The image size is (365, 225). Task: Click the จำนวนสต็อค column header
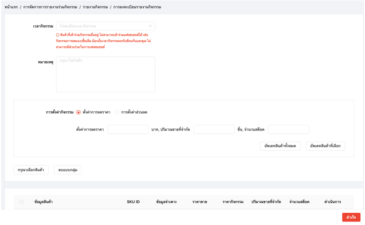[x=299, y=202]
